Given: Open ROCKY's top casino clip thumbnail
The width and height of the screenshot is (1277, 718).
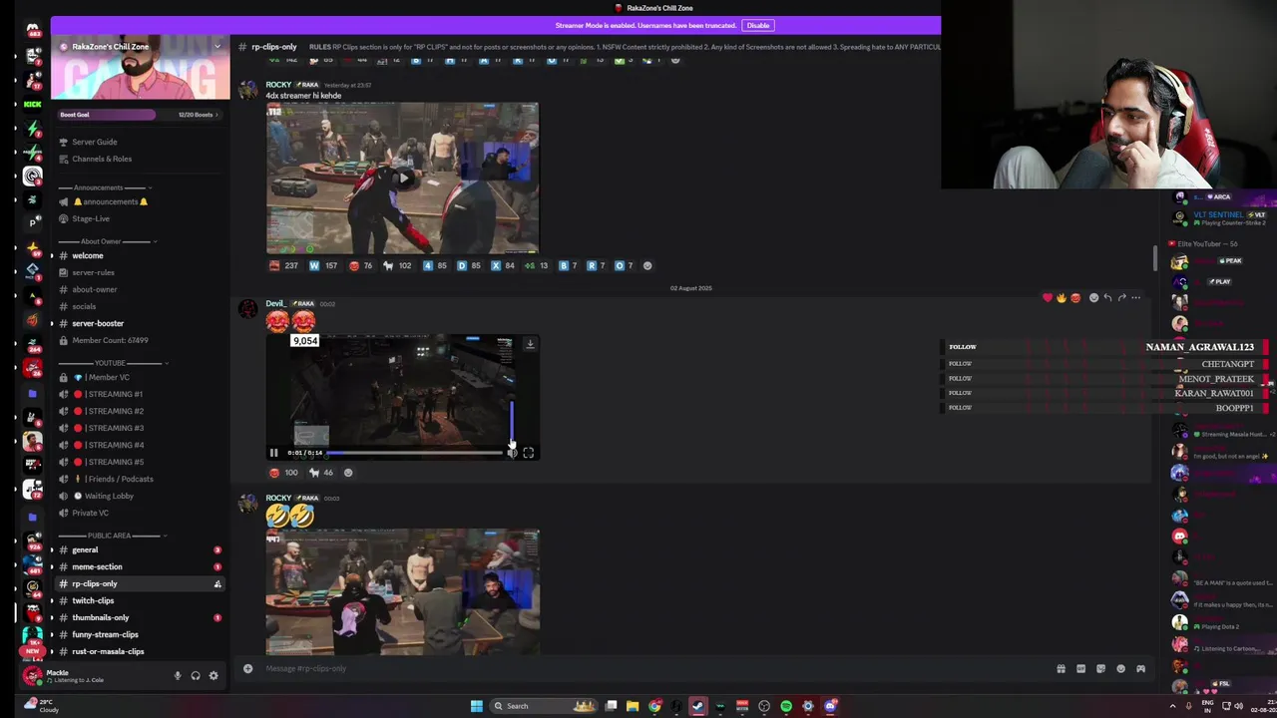Looking at the screenshot, I should (x=402, y=179).
